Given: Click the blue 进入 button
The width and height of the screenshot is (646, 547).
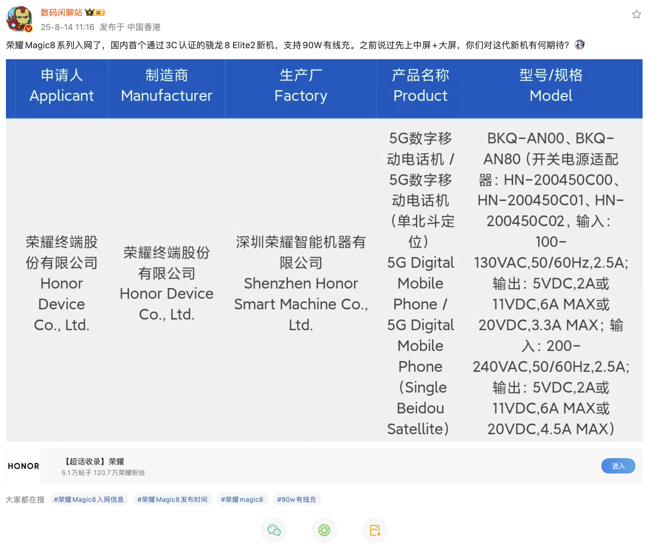Looking at the screenshot, I should [x=618, y=466].
